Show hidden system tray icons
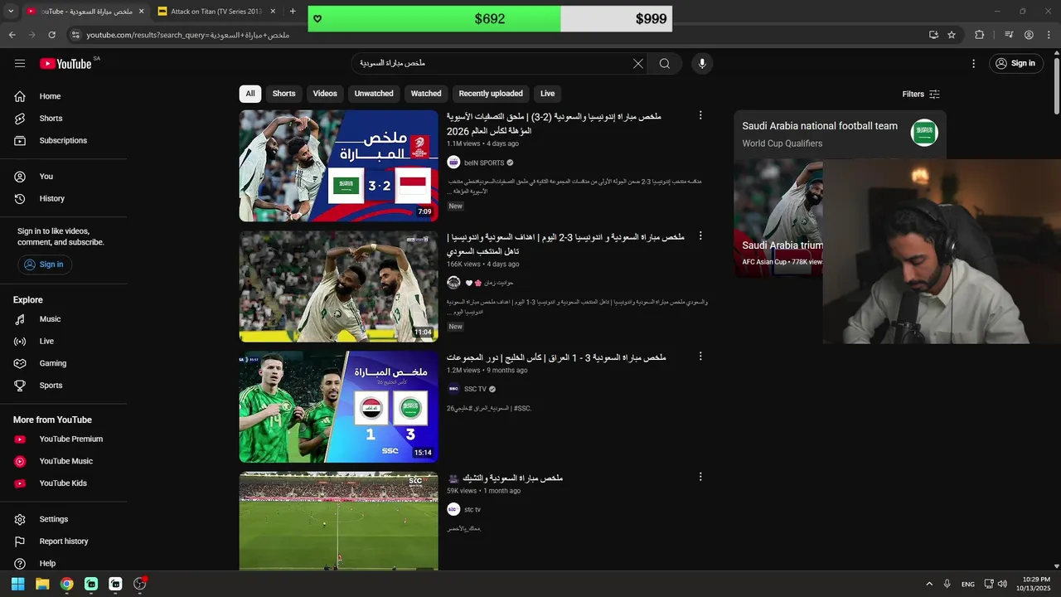The height and width of the screenshot is (597, 1061). [929, 584]
